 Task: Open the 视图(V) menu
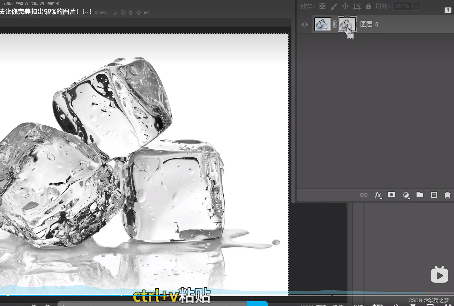tap(22, 4)
